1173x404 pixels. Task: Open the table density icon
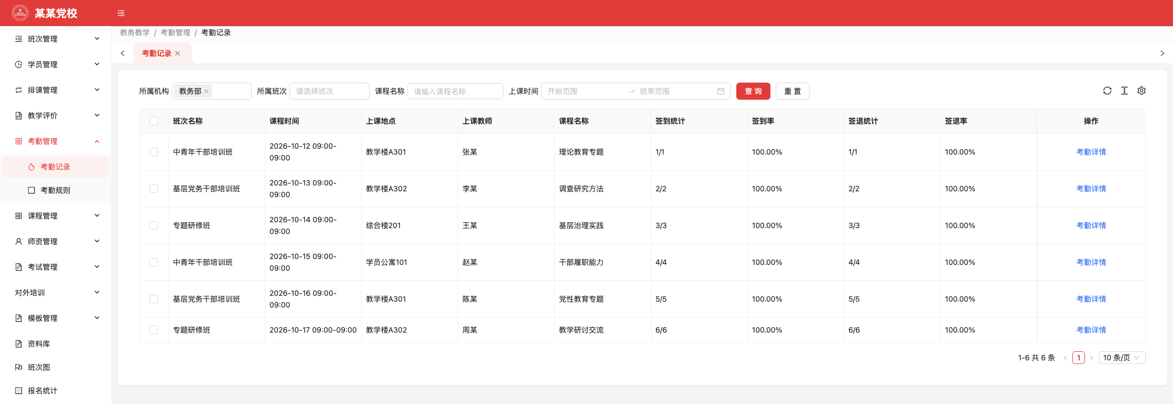click(x=1124, y=91)
